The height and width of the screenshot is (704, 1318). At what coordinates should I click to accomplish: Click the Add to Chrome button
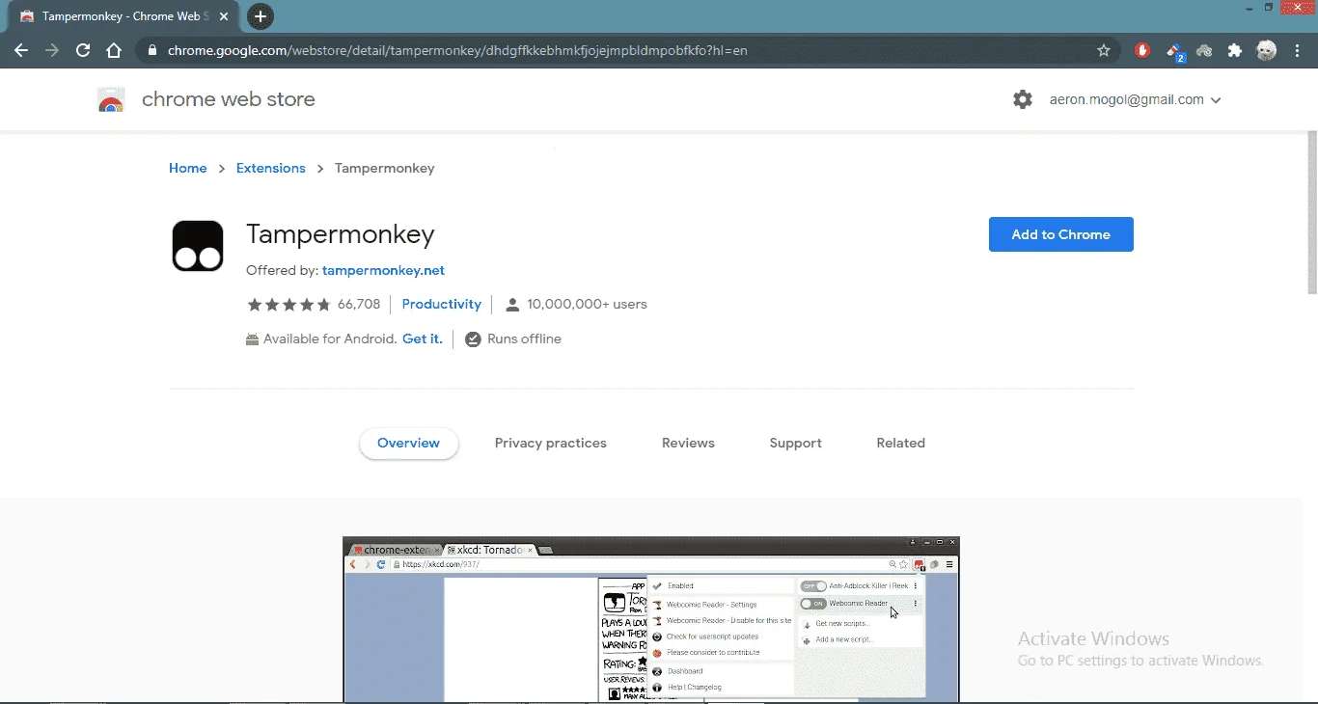tap(1061, 234)
